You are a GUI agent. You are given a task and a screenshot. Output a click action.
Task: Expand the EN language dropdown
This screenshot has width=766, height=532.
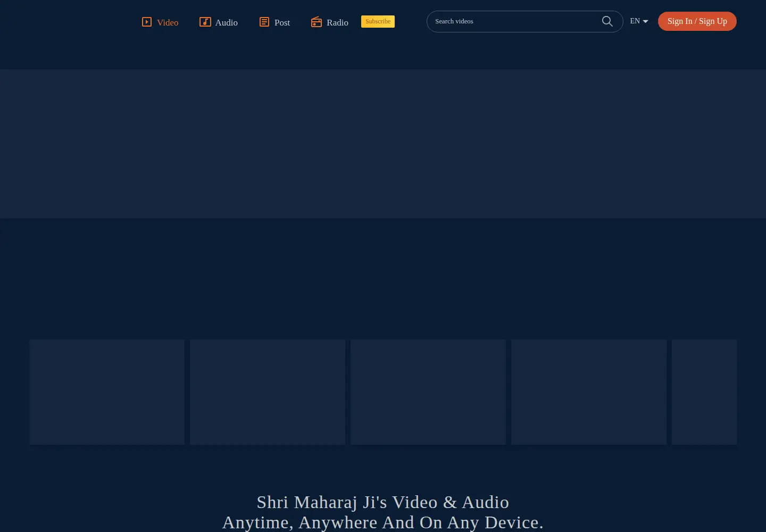tap(639, 21)
